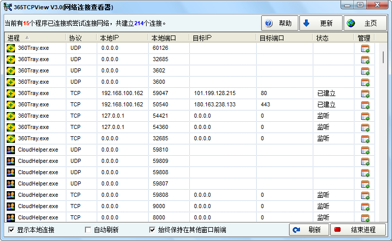The width and height of the screenshot is (392, 241).
Task: Click manage icon for CloudHelper.exe port 59809
Action: [x=365, y=161]
